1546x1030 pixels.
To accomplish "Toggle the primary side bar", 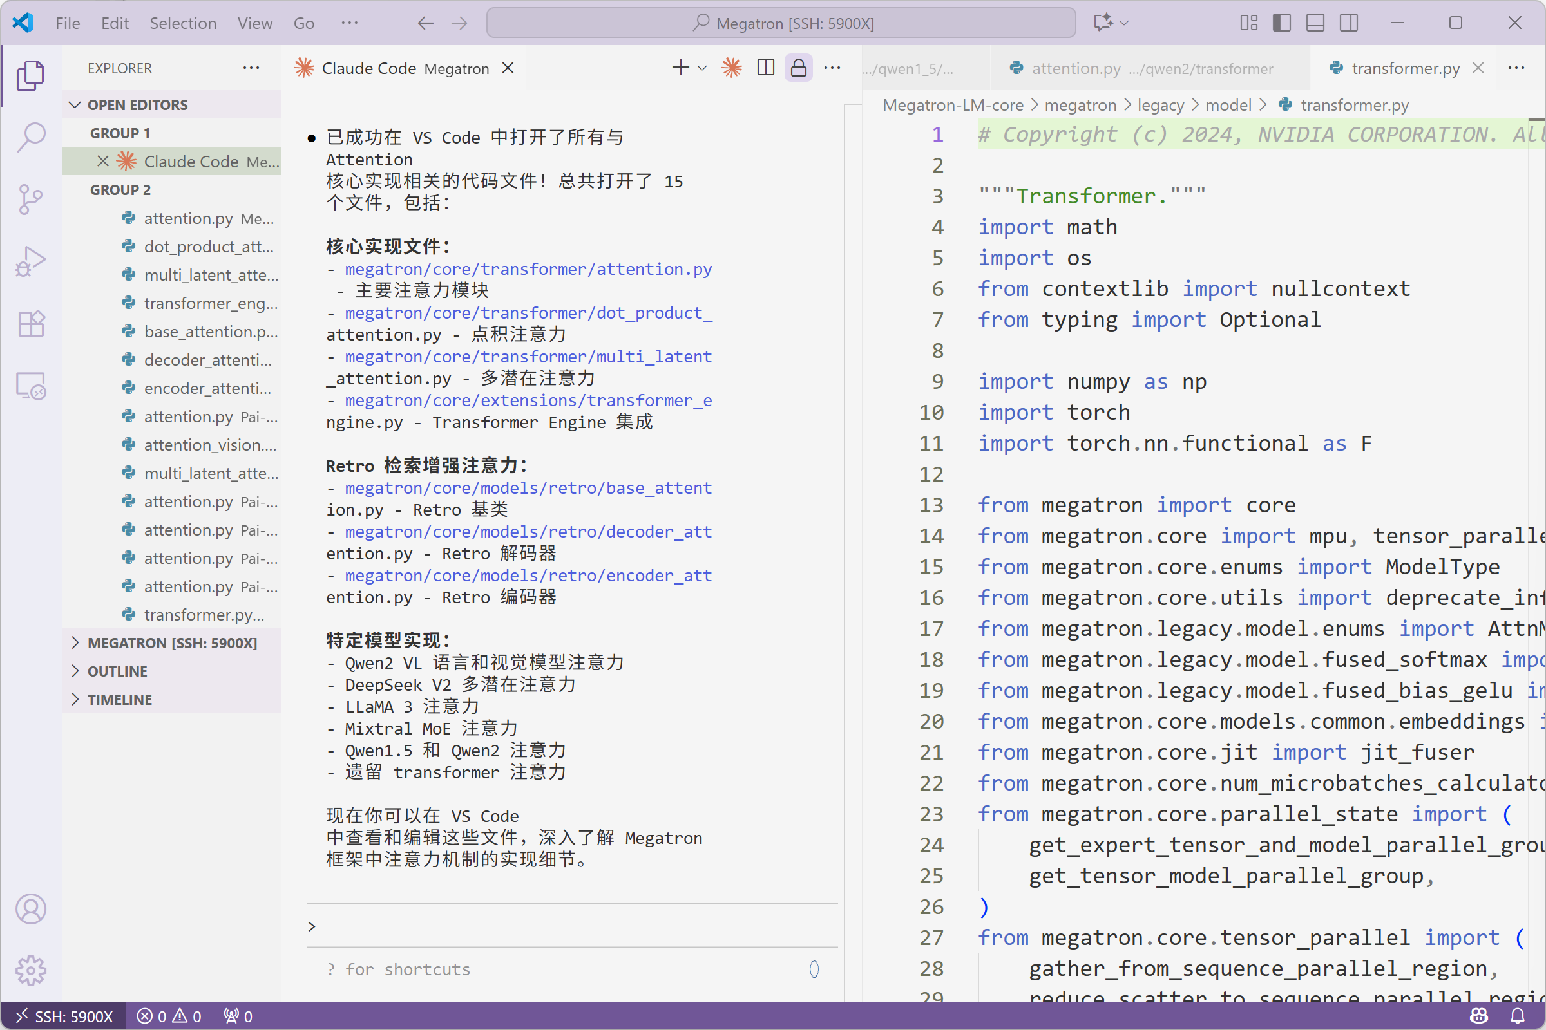I will point(1282,23).
